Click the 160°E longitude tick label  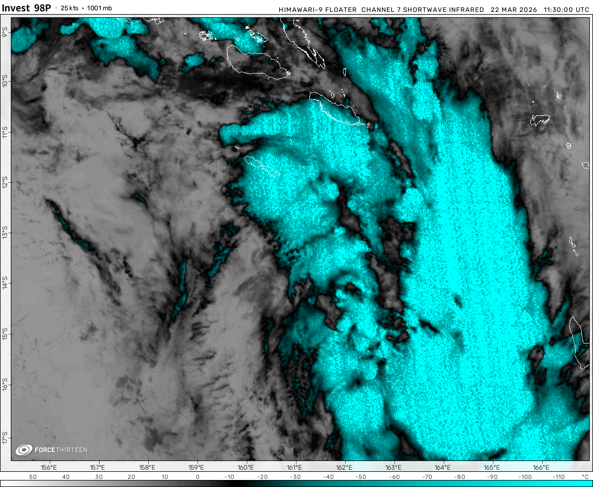246,468
